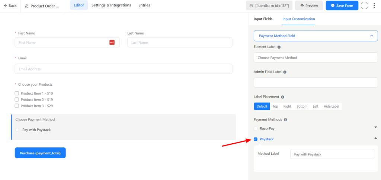Enable the RazorPay payment method checkbox
This screenshot has height=180, width=381.
click(256, 128)
